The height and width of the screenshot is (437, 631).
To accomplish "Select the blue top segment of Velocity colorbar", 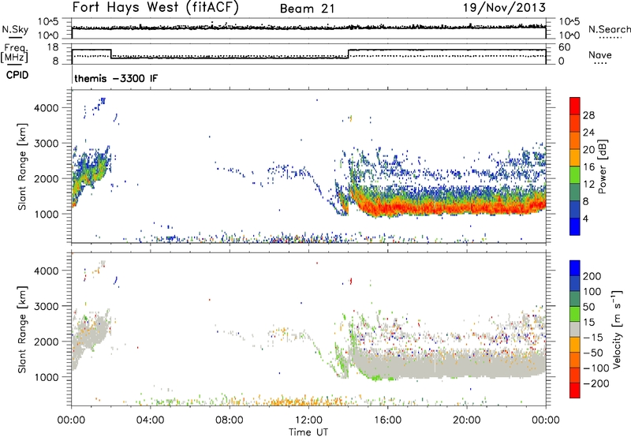I will click(x=575, y=268).
